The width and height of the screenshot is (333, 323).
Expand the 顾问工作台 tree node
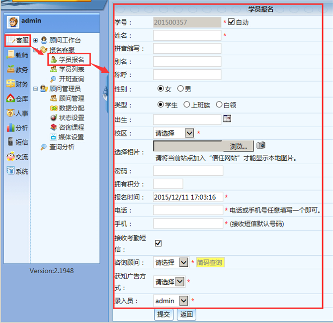click(x=36, y=40)
